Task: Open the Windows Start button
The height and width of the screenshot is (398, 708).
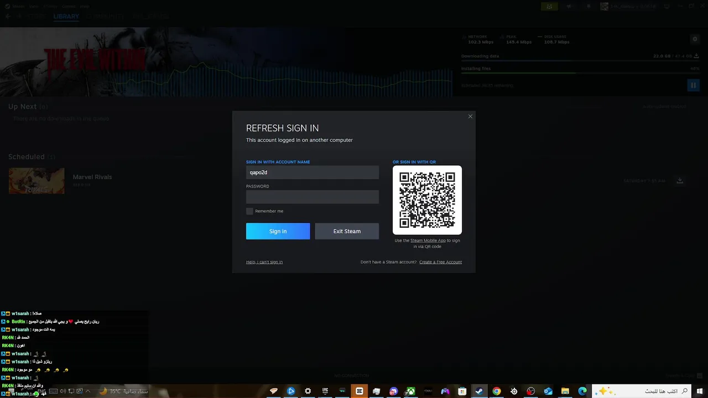Action: click(699, 391)
